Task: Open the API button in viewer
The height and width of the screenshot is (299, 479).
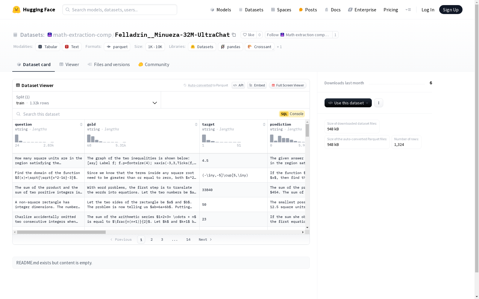Action: 238,85
